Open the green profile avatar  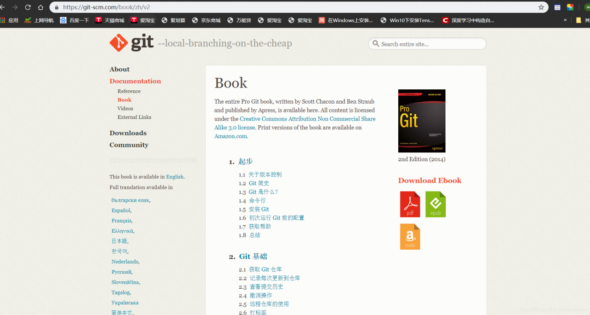tap(588, 7)
